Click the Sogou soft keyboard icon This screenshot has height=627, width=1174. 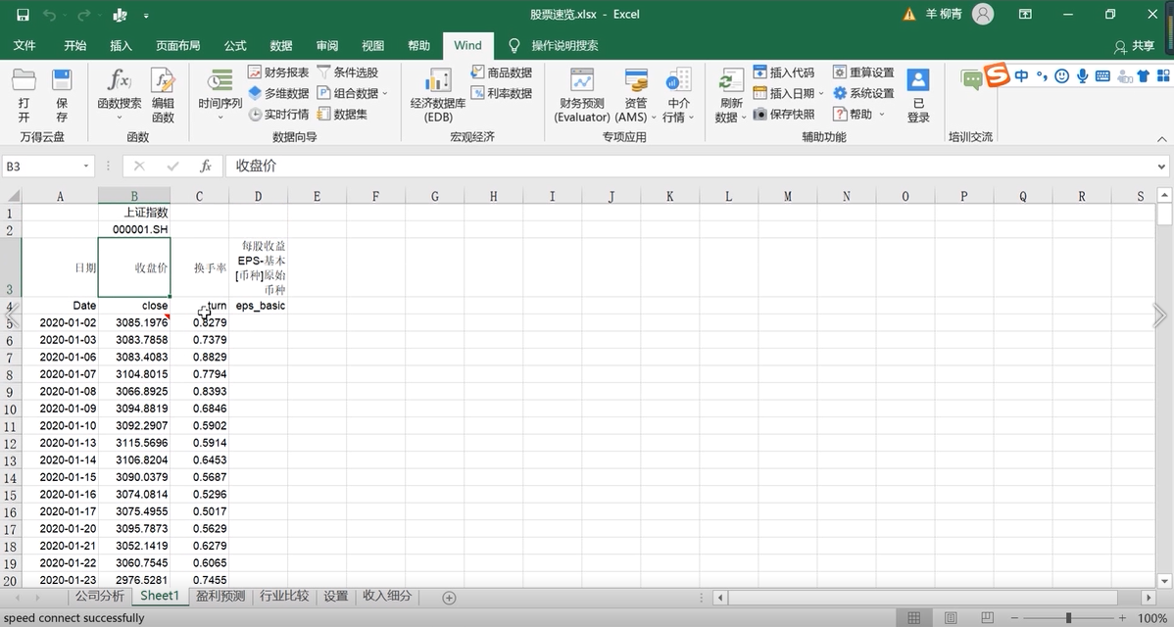pyautogui.click(x=1102, y=75)
